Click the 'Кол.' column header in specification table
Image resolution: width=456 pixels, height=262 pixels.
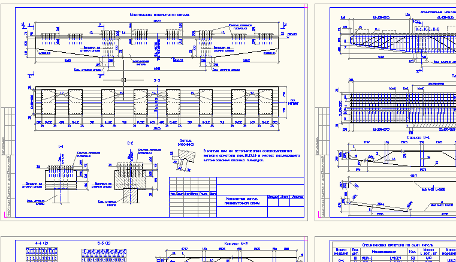click(412, 252)
